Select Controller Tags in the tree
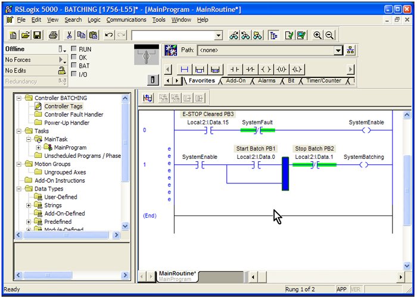Image resolution: width=417 pixels, height=297 pixels. click(x=63, y=107)
